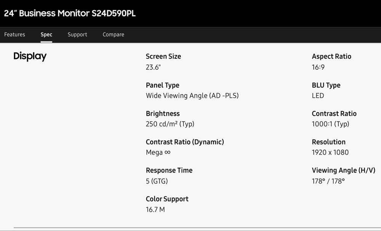381x231 pixels.
Task: Select the Screen Size label
Action: pyautogui.click(x=163, y=56)
